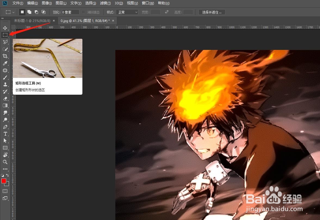Swap foreground and background colors
This screenshot has width=320, height=220.
(7, 175)
